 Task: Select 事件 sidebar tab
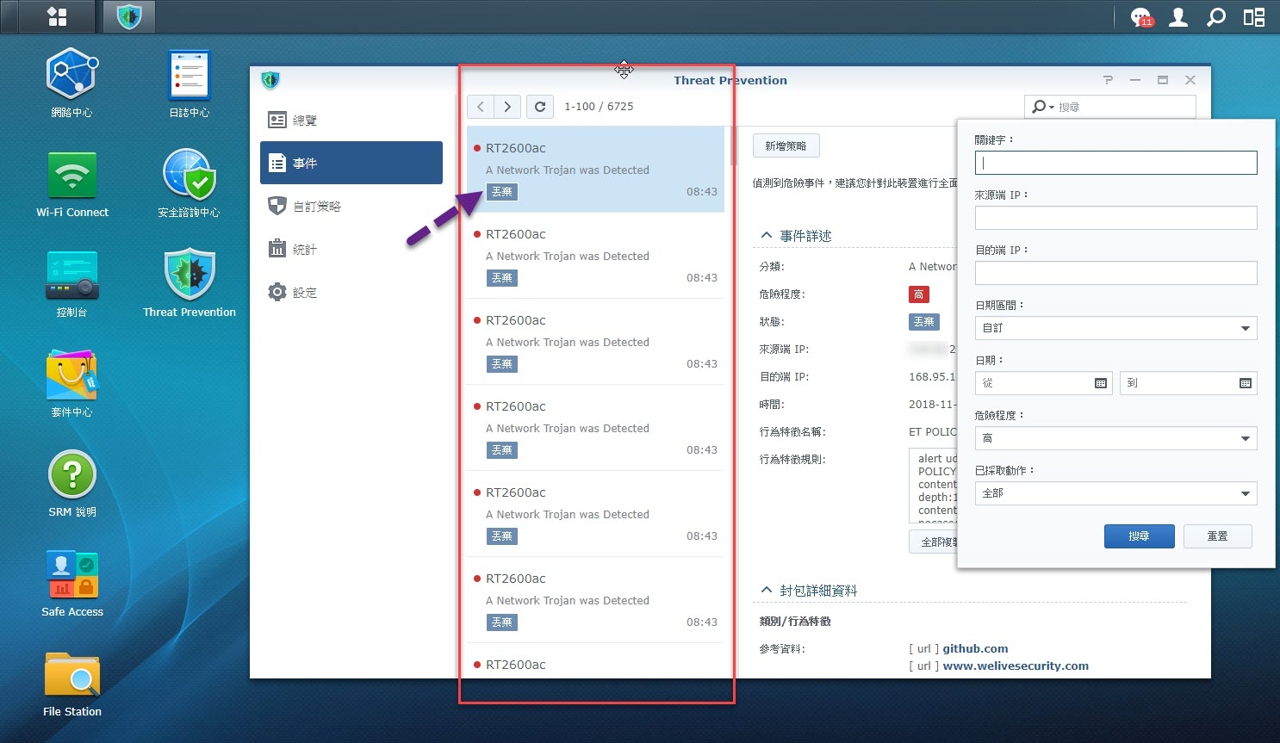coord(351,163)
